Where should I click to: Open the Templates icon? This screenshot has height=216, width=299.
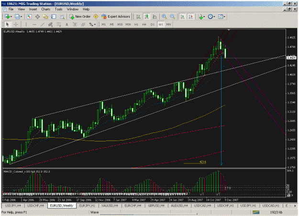[221, 17]
